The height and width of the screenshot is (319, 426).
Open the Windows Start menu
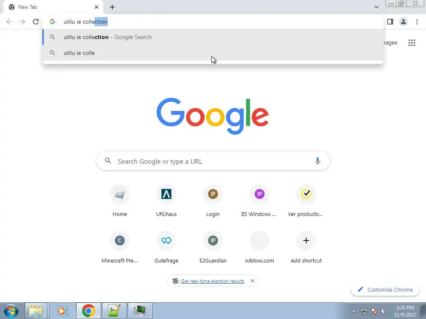click(11, 311)
